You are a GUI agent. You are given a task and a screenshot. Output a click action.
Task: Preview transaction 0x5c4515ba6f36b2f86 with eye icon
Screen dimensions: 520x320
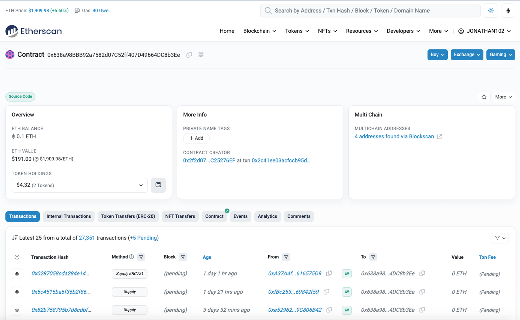tap(17, 292)
